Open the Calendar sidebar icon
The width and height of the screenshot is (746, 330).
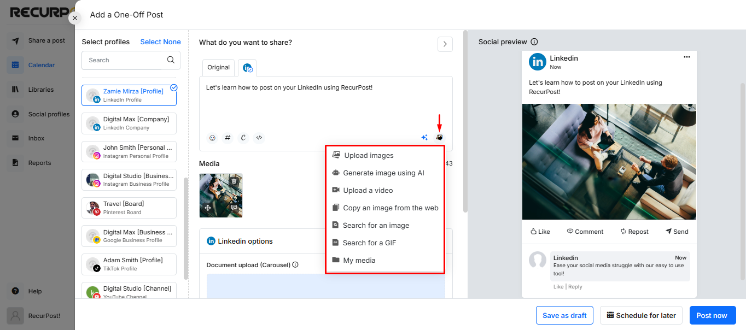pyautogui.click(x=15, y=65)
